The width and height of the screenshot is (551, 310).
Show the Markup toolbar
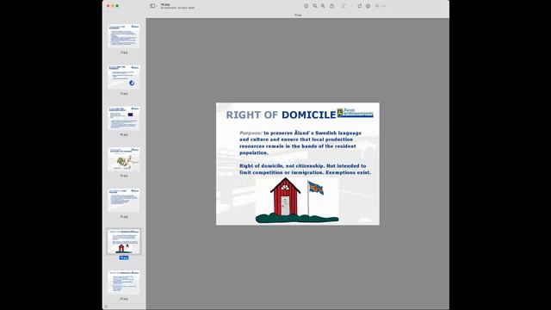pyautogui.click(x=368, y=6)
